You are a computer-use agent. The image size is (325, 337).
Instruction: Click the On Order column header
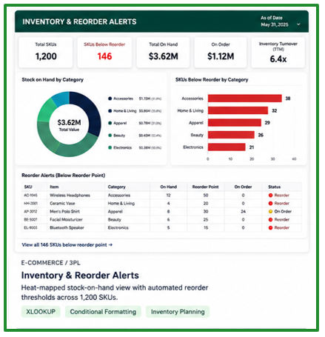tap(243, 187)
